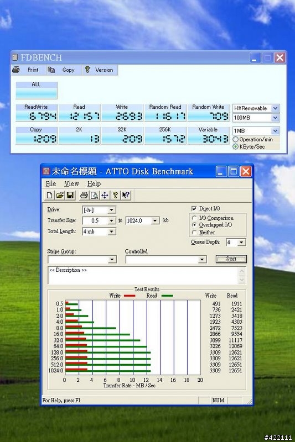Print icon in ATTO Disk Benchmark toolbar
This screenshot has height=442, width=295.
84,195
